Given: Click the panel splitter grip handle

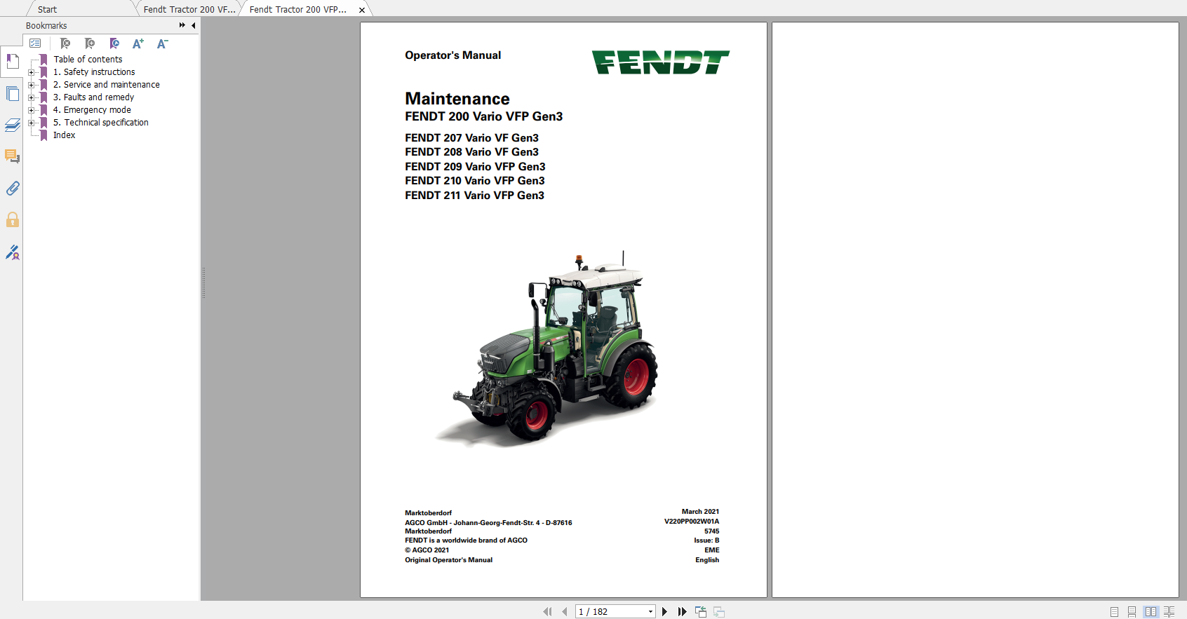Looking at the screenshot, I should click(x=203, y=283).
